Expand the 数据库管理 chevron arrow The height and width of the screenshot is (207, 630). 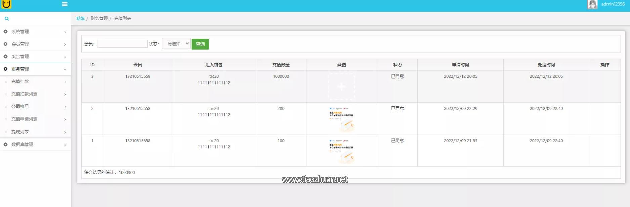coord(65,145)
